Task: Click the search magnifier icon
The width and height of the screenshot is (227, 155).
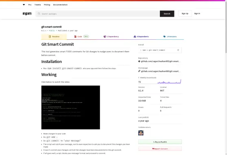Action: 39,13
